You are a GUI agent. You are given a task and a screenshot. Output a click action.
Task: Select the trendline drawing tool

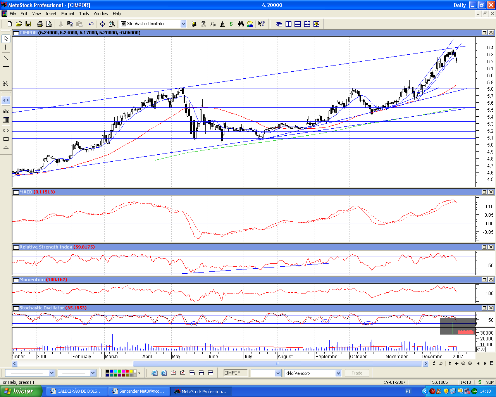point(6,58)
